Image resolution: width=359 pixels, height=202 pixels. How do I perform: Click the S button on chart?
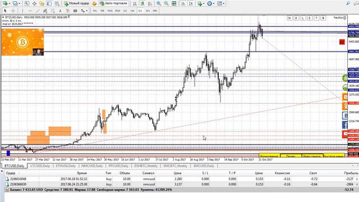click(310, 18)
